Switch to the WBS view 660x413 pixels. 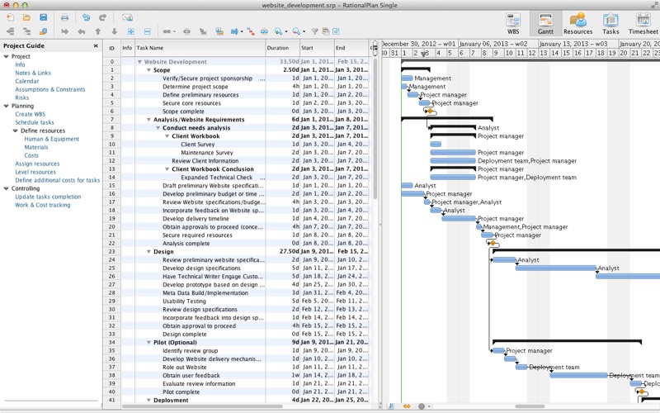coord(513,23)
